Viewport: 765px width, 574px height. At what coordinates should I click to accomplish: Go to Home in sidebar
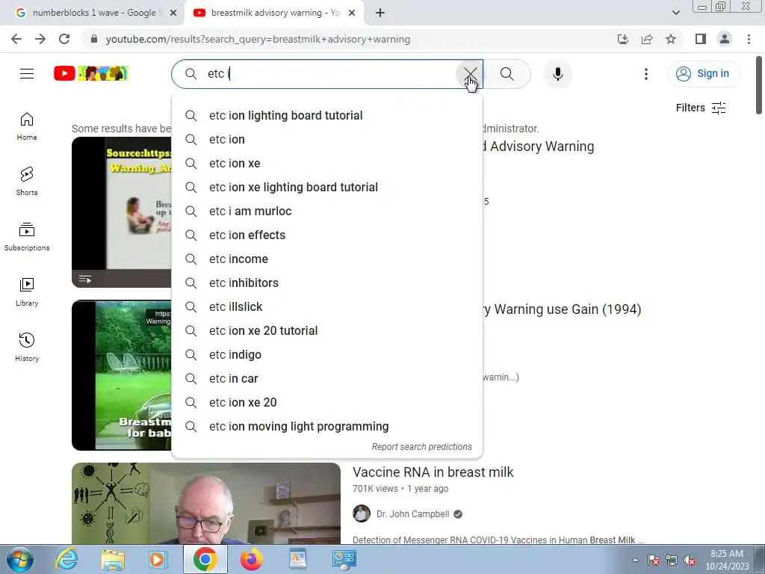click(x=27, y=126)
